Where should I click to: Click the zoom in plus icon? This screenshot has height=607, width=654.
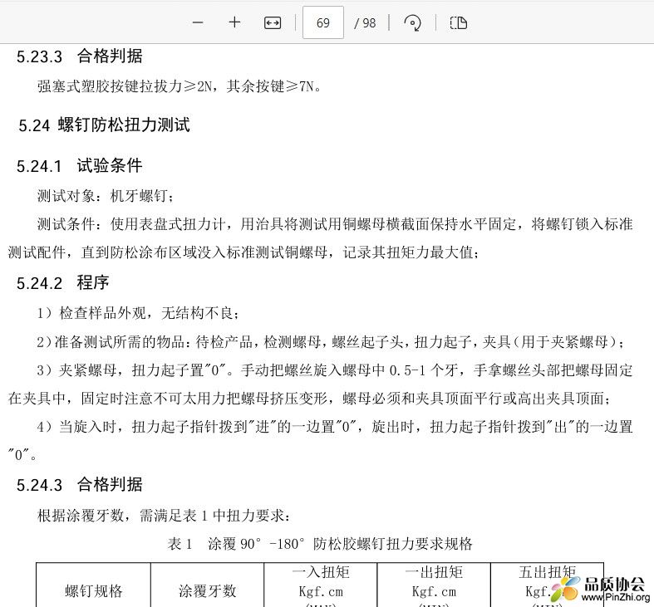pyautogui.click(x=235, y=22)
